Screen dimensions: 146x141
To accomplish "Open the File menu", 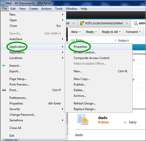I will coord(5,9).
